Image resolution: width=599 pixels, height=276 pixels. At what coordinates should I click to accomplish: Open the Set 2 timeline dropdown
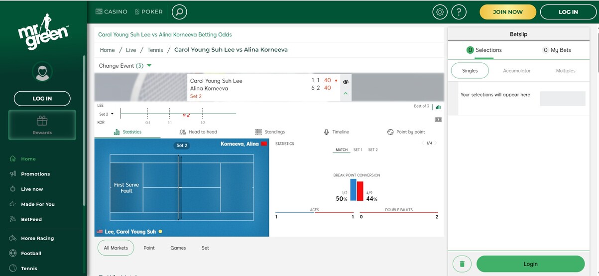pos(106,114)
